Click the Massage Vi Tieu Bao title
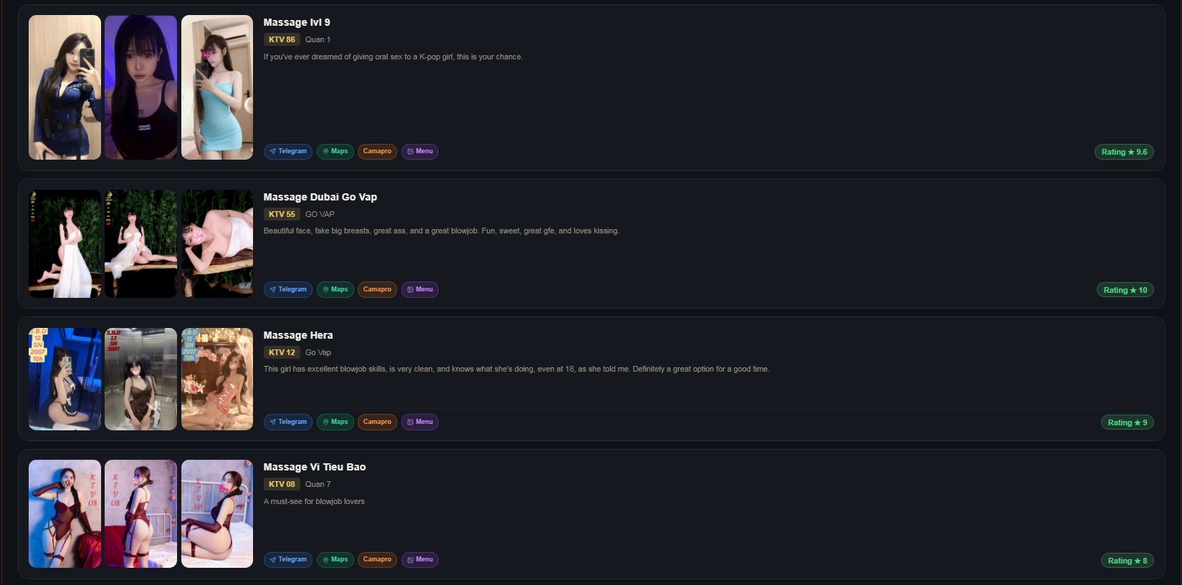Image resolution: width=1182 pixels, height=585 pixels. coord(315,467)
